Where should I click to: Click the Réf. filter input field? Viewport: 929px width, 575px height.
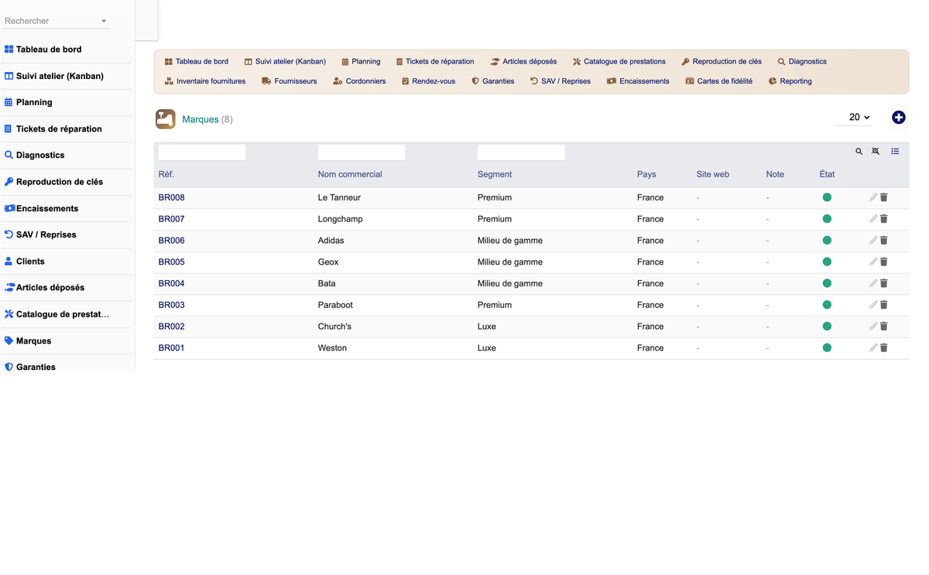pos(202,152)
